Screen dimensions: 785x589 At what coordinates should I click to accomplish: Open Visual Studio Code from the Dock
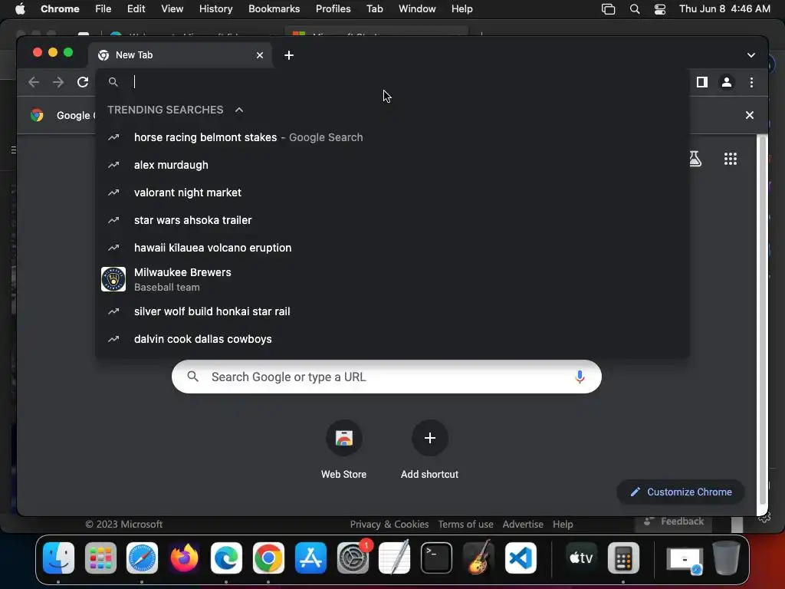point(521,558)
